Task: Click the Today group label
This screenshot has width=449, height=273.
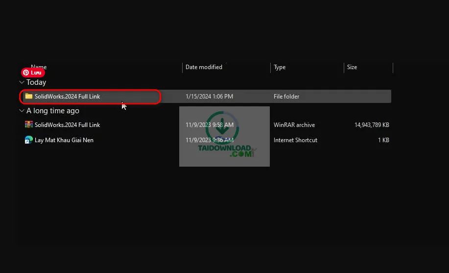Action: [x=36, y=82]
